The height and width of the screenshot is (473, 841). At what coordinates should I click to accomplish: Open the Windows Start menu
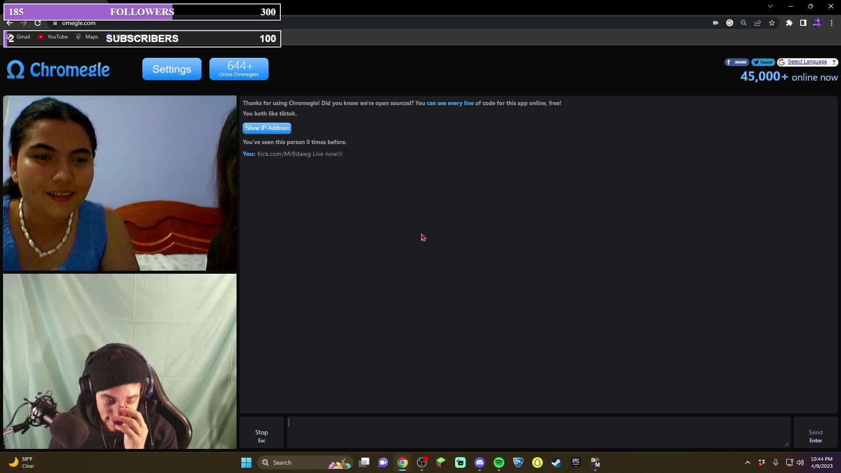click(x=246, y=462)
